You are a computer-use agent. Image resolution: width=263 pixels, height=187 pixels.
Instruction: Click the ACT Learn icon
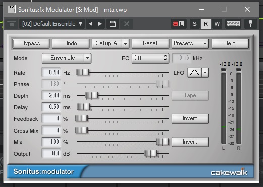click(179, 24)
